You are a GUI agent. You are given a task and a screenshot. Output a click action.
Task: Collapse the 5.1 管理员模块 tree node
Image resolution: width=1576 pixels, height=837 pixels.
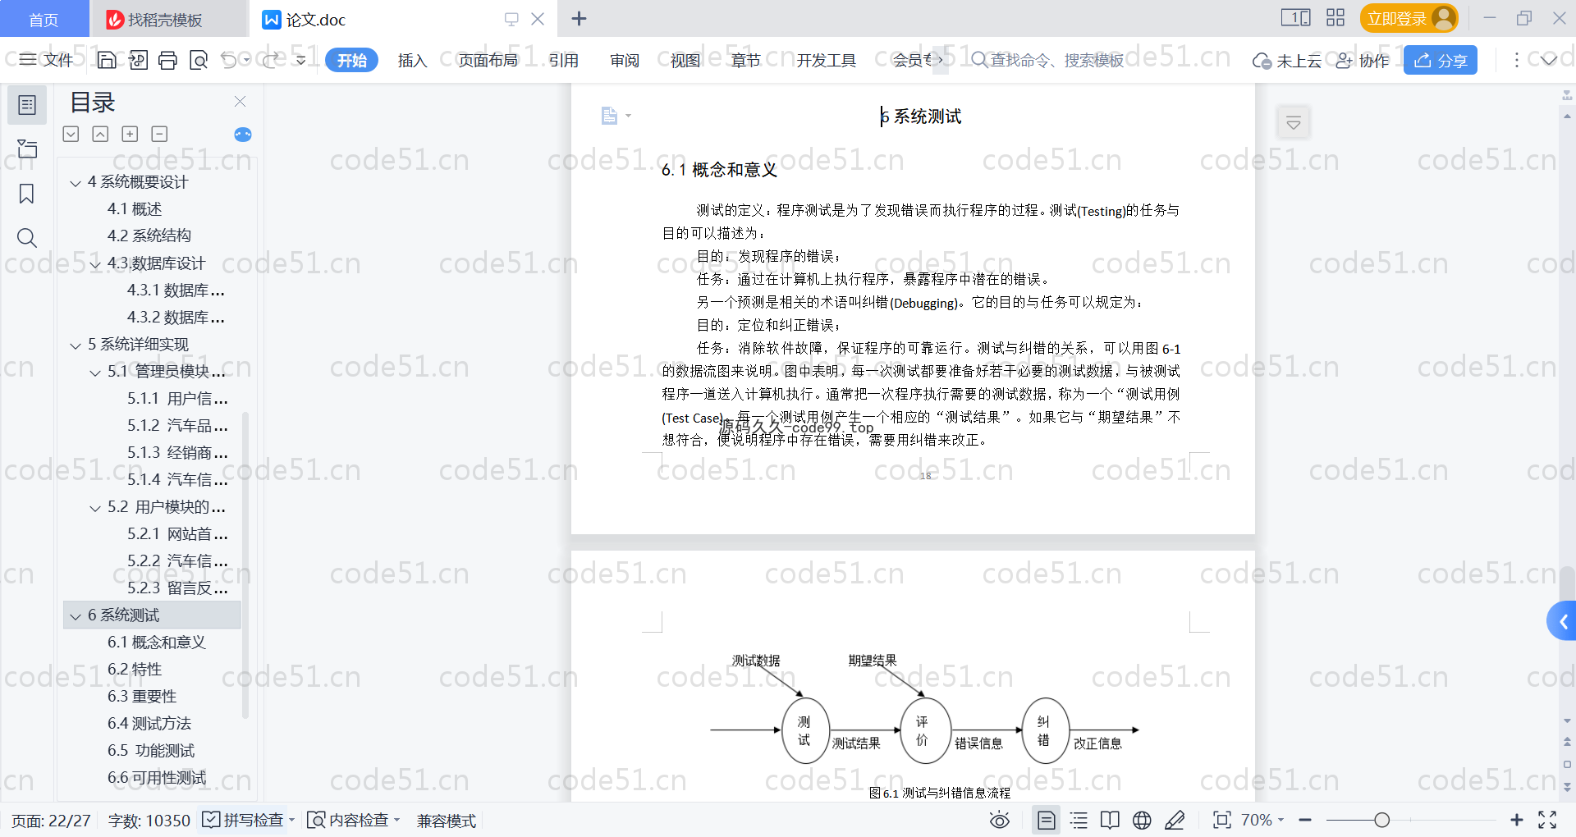pyautogui.click(x=95, y=372)
